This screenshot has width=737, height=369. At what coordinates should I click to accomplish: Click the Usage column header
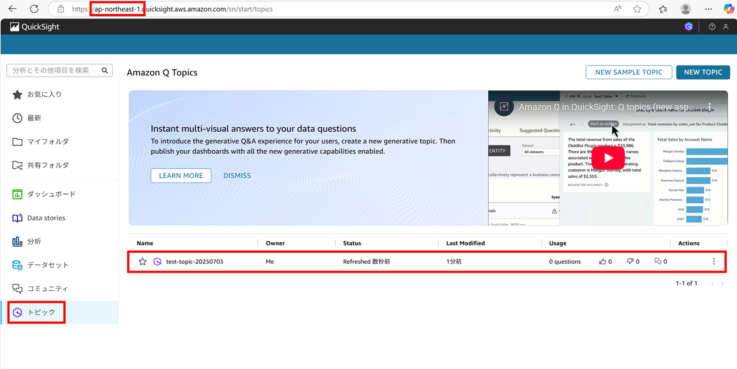558,244
